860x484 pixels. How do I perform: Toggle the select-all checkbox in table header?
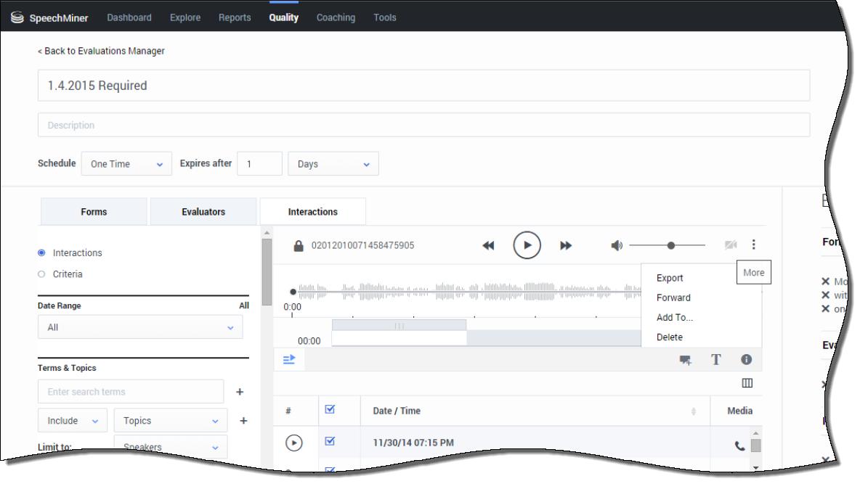(330, 410)
